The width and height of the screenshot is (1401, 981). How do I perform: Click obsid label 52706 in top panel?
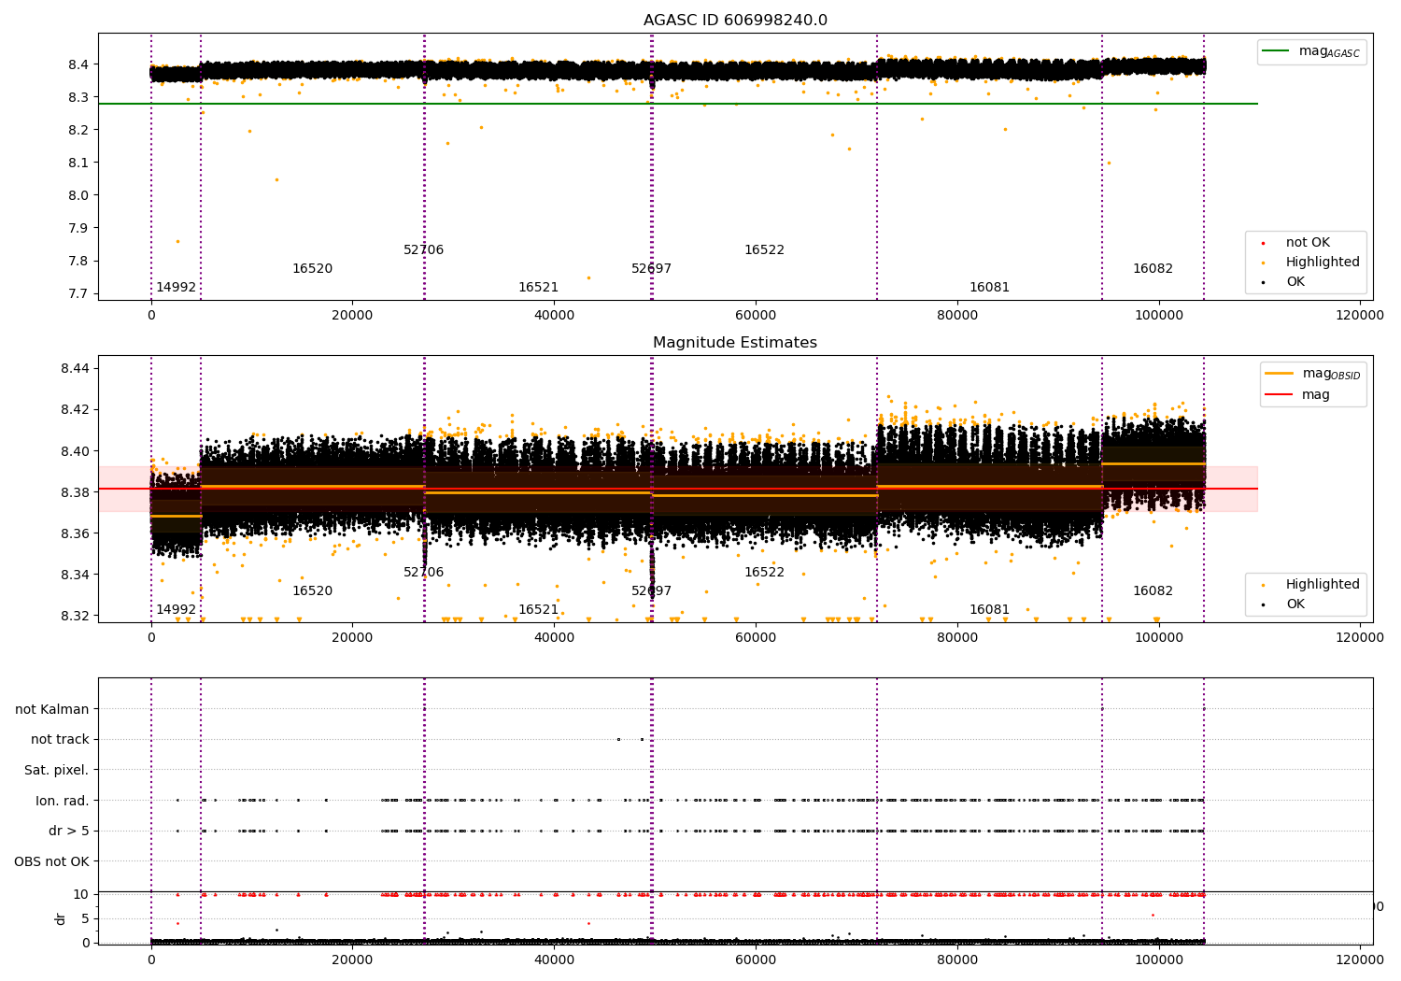point(423,250)
